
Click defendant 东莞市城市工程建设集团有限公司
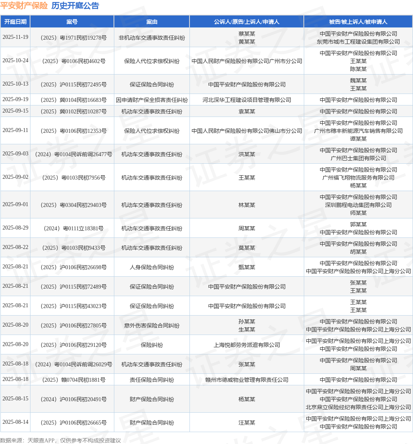point(358,42)
